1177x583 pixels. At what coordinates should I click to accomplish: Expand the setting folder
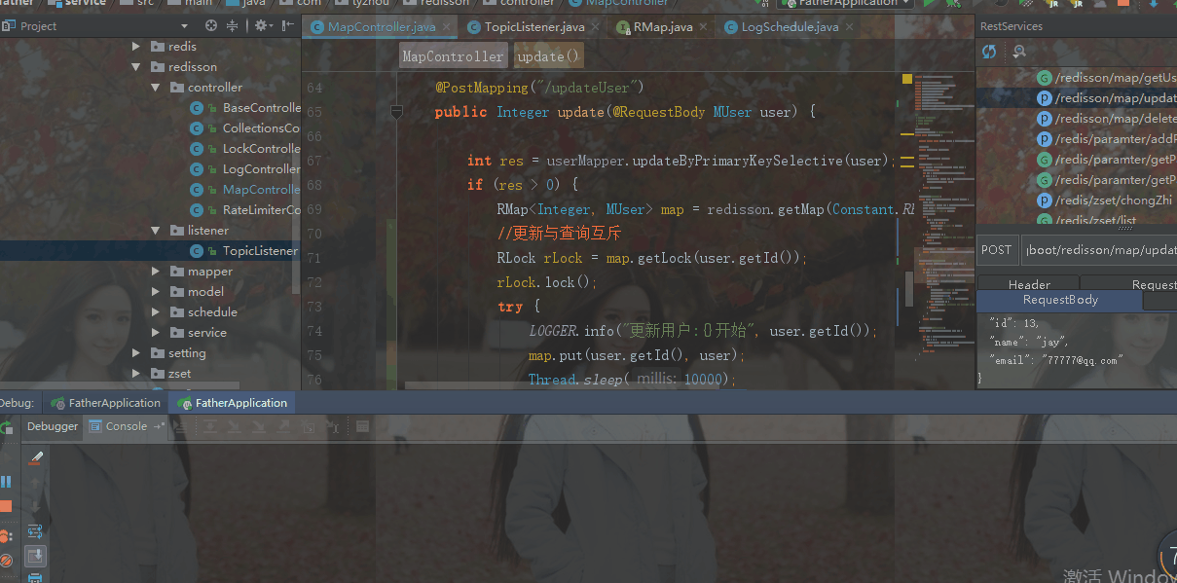tap(138, 353)
